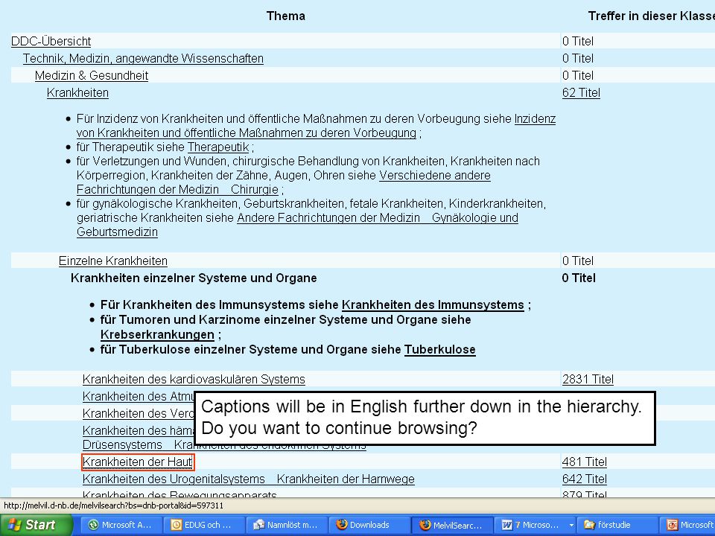715x536 pixels.
Task: Open Andere Fachrichtungen der Medizin Gynäkologie link
Action: point(297,225)
